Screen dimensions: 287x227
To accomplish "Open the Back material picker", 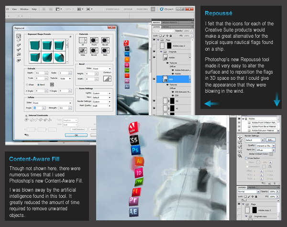I will coord(105,50).
